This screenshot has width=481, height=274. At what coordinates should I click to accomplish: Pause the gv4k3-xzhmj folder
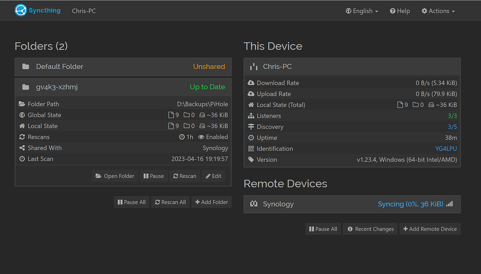click(x=154, y=175)
